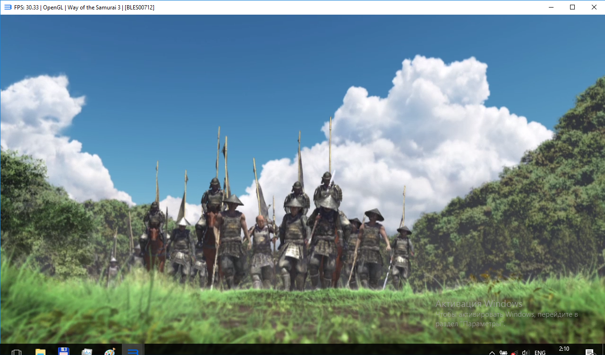Switch the ENG input language
Screen dimensions: 605x355
[540, 353]
